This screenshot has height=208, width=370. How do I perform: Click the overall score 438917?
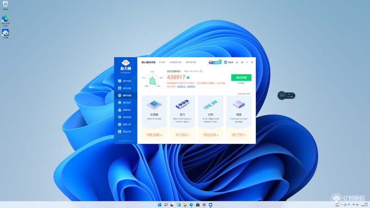(x=176, y=77)
